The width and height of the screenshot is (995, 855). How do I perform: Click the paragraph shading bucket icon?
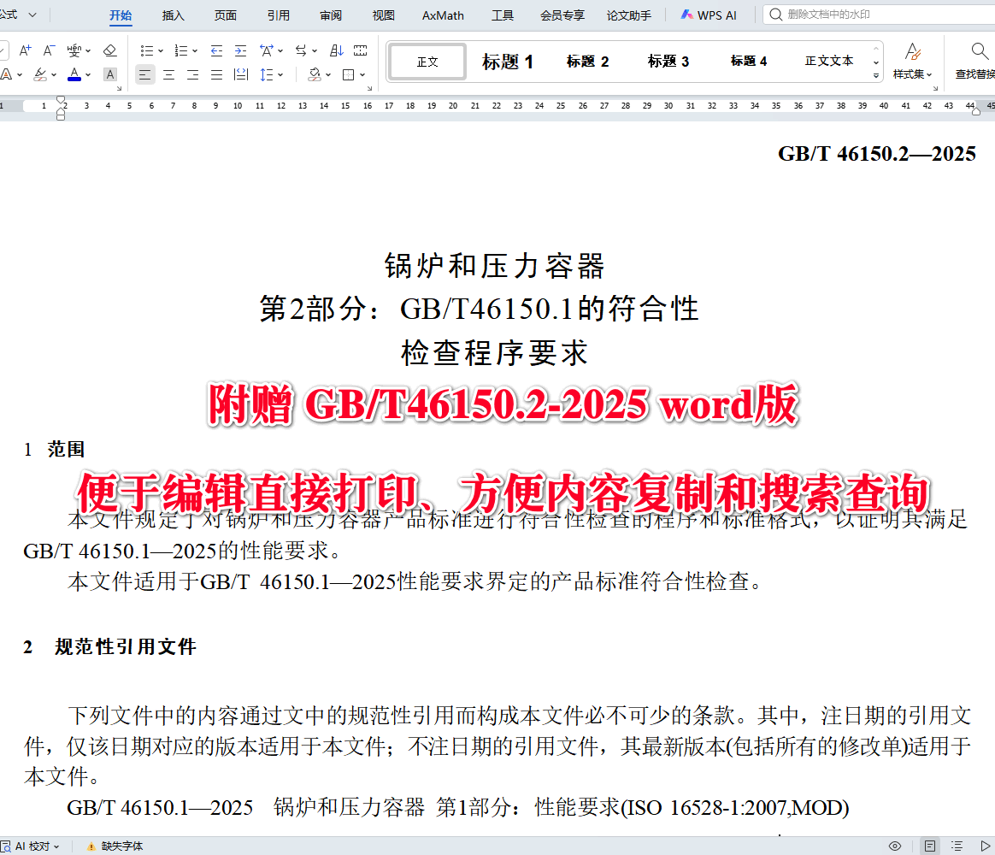314,75
